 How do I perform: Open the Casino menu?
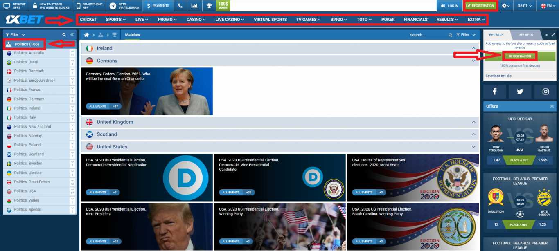pyautogui.click(x=196, y=19)
